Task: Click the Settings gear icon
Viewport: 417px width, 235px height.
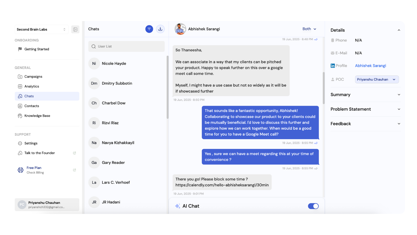Action: (x=20, y=143)
